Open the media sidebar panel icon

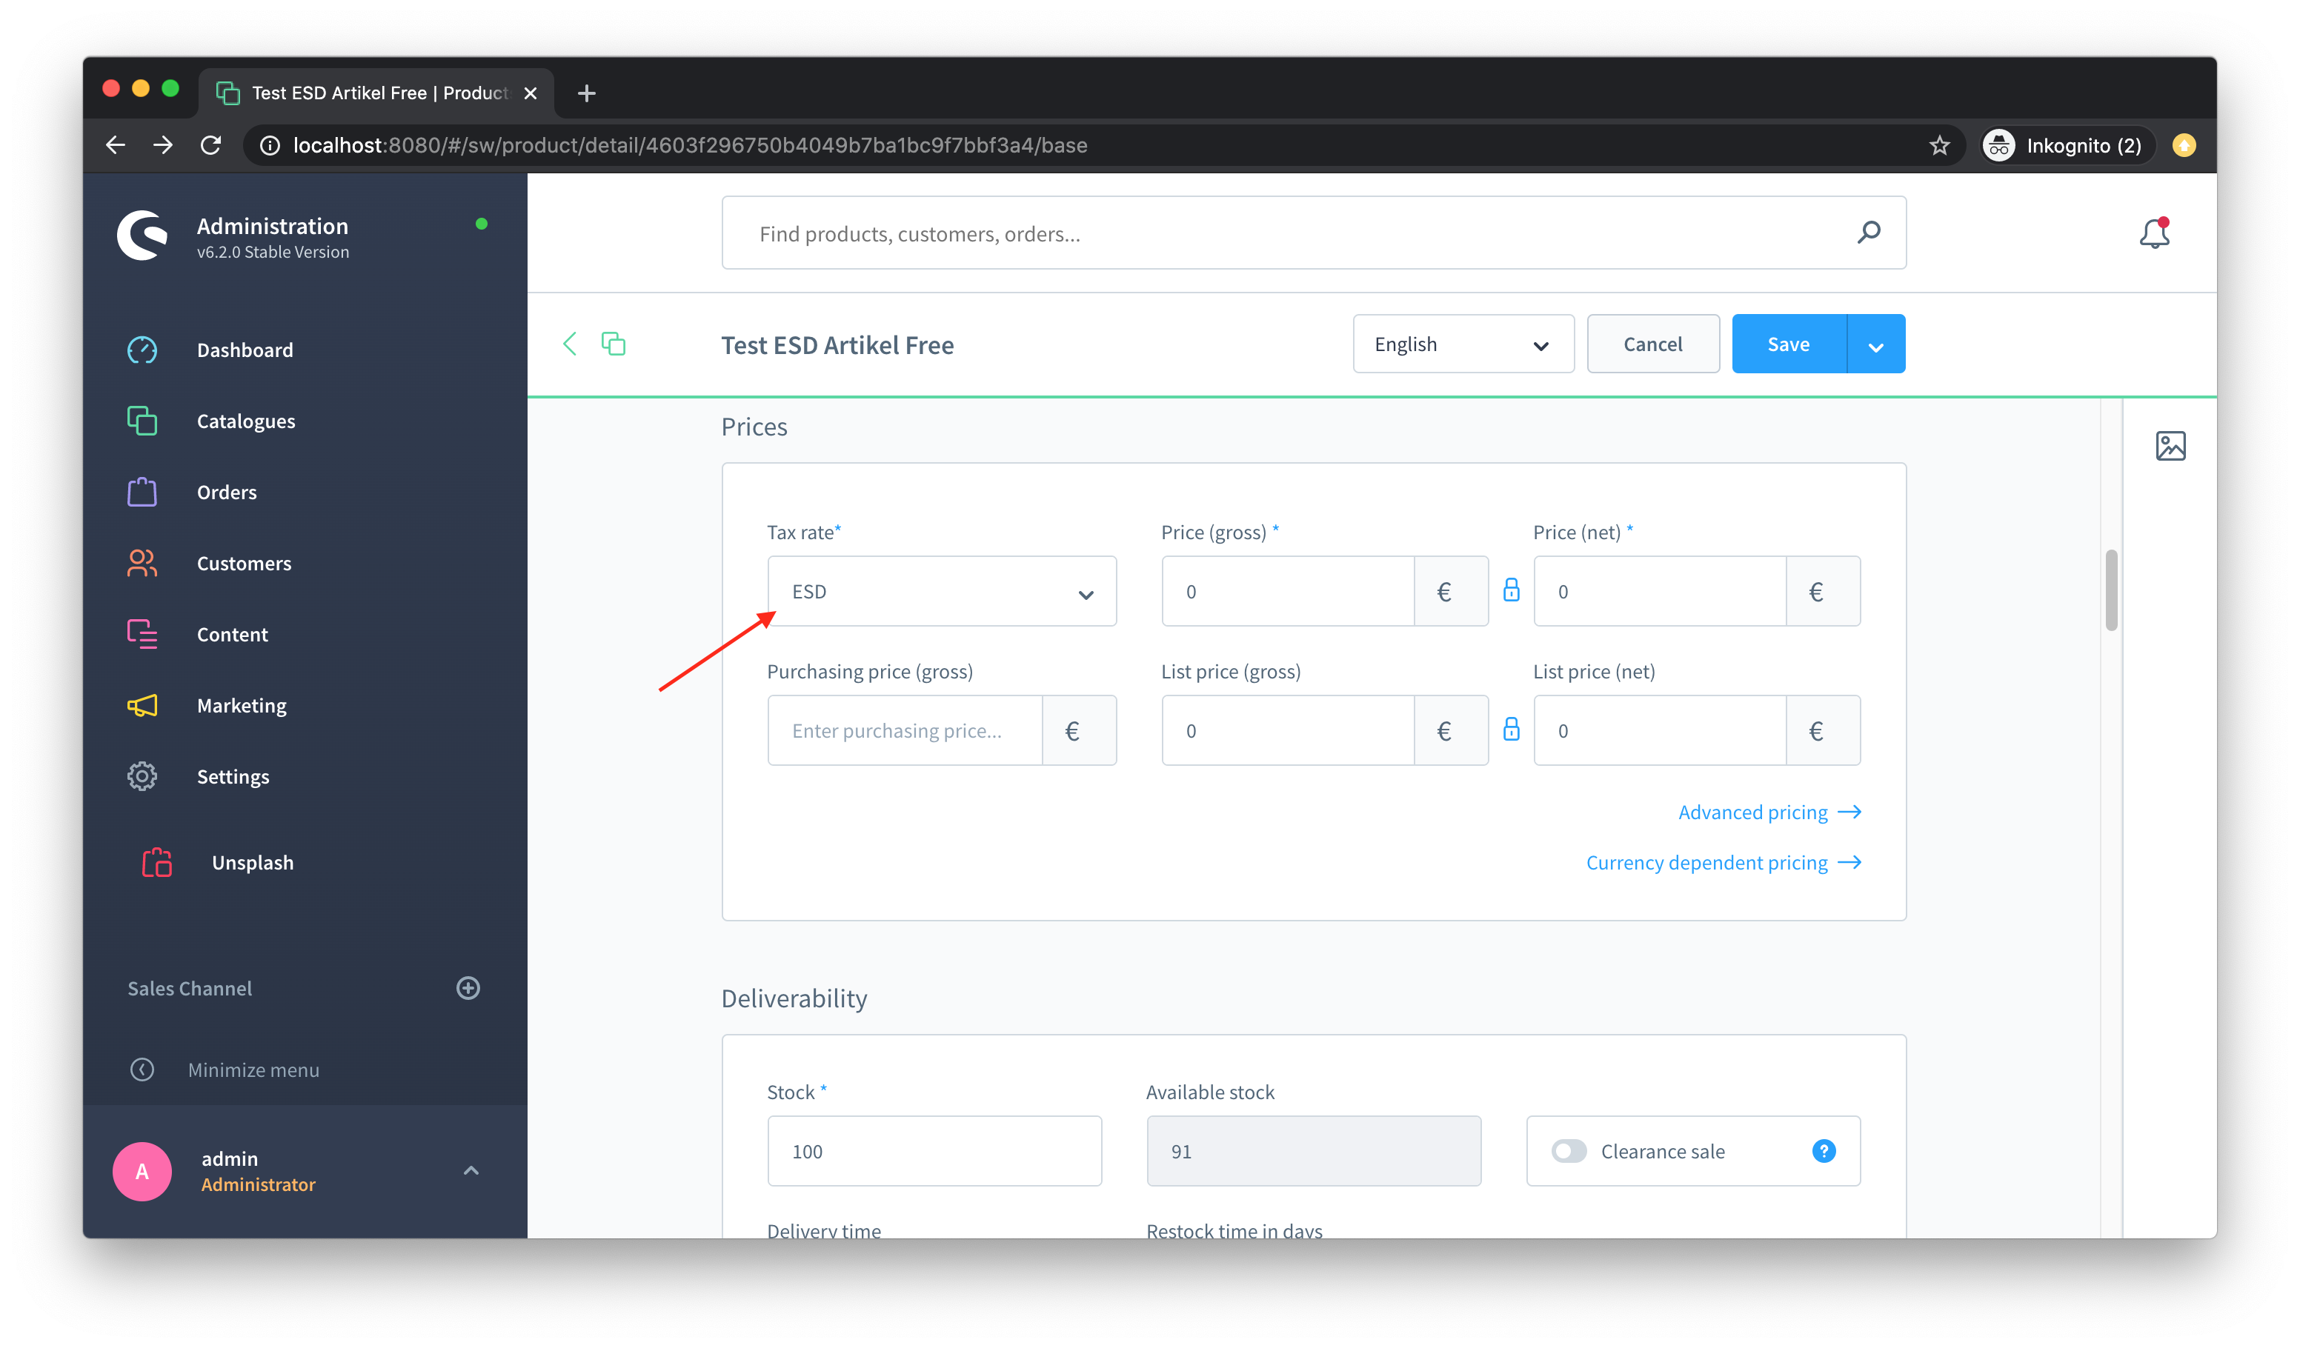[2173, 445]
